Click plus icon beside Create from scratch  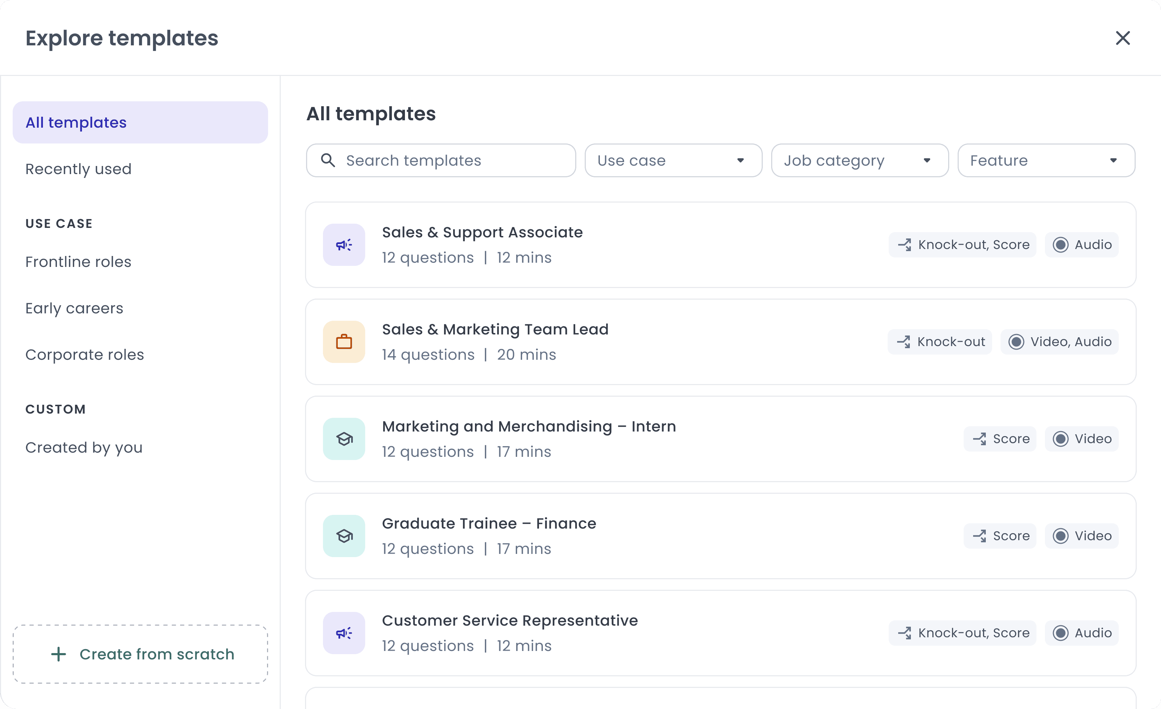tap(58, 654)
